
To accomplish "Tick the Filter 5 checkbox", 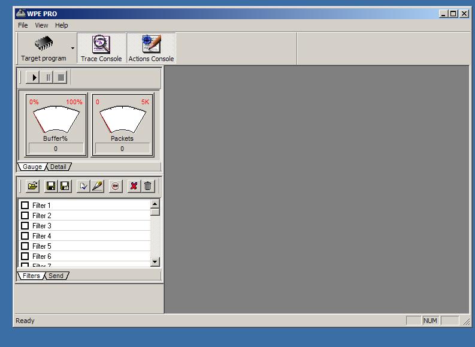I will (25, 246).
